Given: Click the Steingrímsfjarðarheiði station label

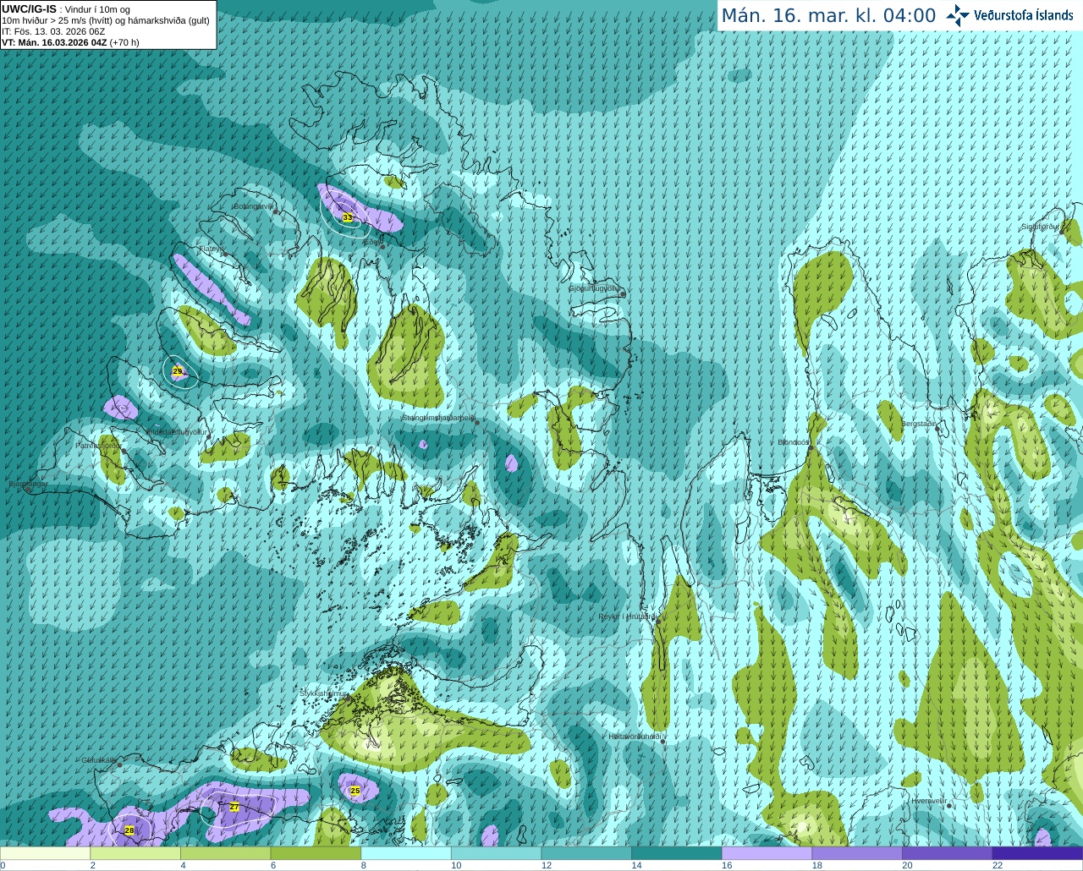Looking at the screenshot, I should (437, 418).
